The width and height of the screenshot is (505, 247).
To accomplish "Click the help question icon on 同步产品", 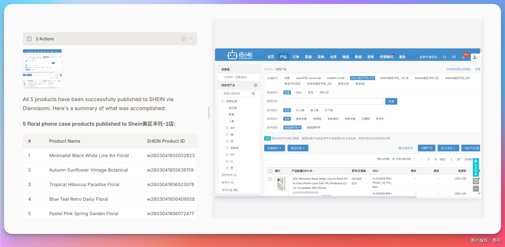I will [477, 148].
